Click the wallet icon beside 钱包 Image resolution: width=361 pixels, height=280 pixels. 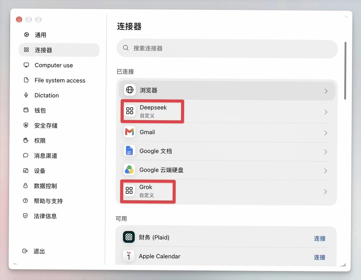click(x=26, y=110)
